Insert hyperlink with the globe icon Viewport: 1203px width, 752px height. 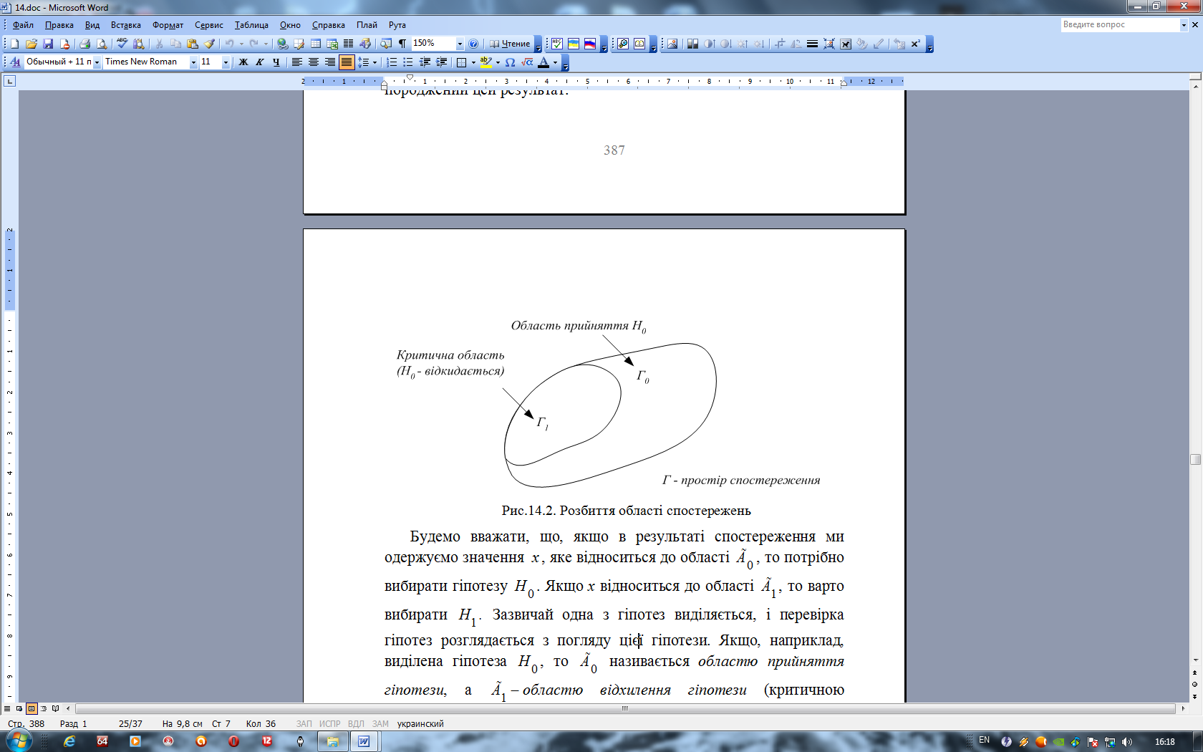pos(283,44)
